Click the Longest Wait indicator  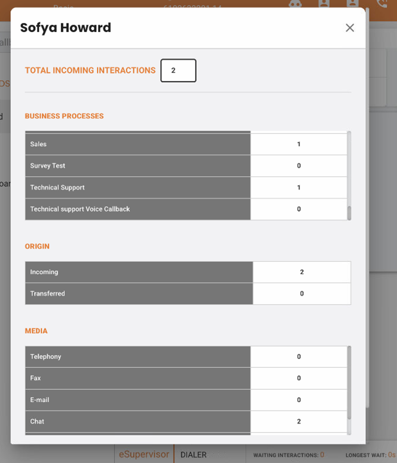370,455
